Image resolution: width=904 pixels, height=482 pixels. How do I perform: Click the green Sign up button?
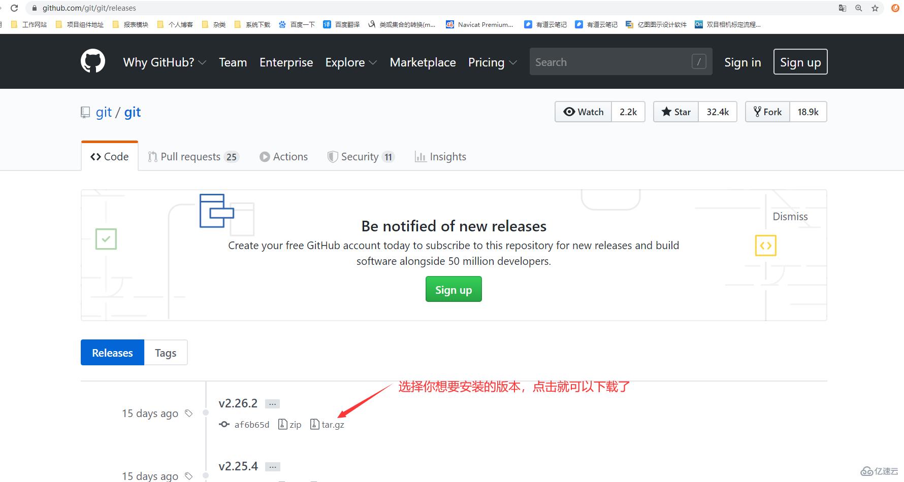coord(453,289)
